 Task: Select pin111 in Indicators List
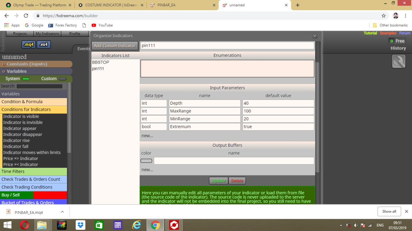98,69
